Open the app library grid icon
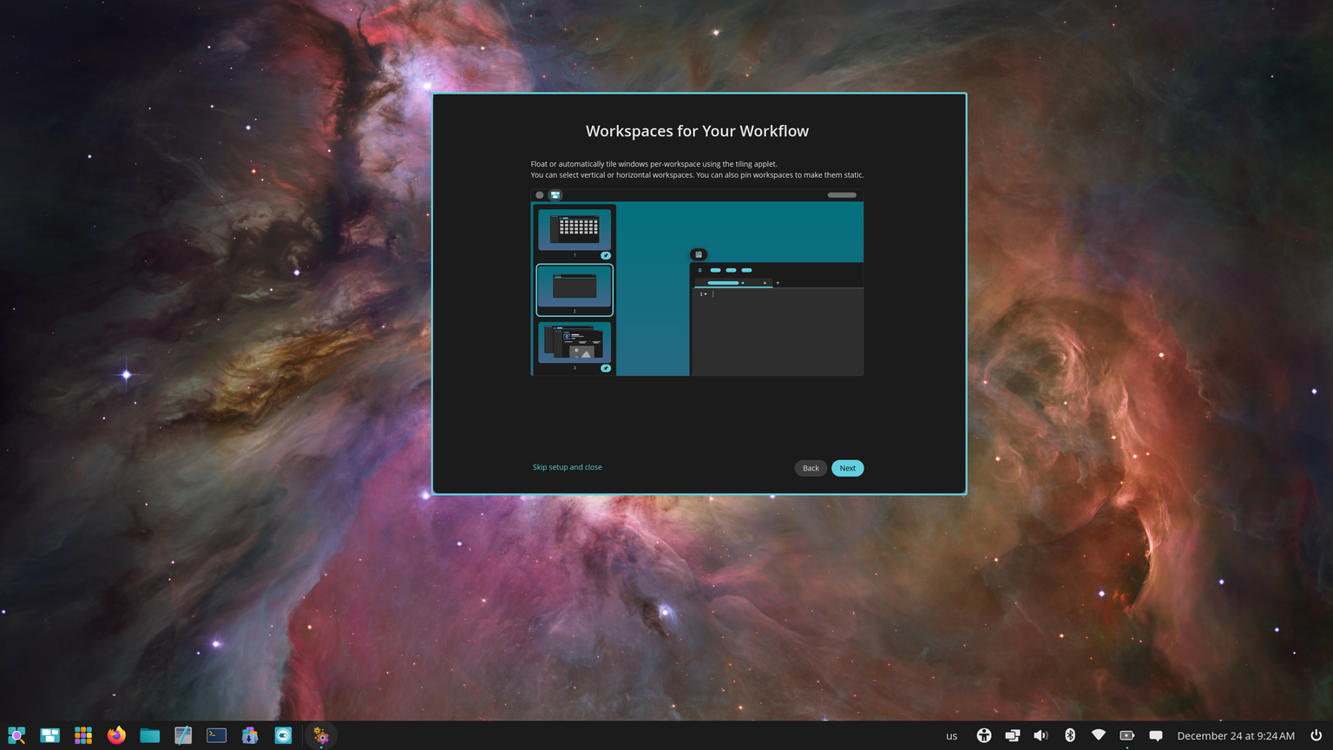1333x750 pixels. (82, 735)
